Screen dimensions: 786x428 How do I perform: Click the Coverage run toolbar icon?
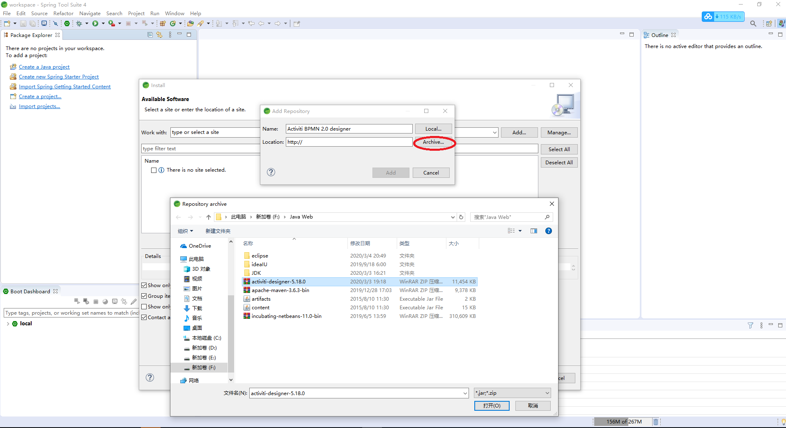(112, 23)
